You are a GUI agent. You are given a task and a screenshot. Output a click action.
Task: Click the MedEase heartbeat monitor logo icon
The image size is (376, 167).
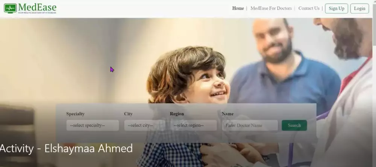point(10,8)
